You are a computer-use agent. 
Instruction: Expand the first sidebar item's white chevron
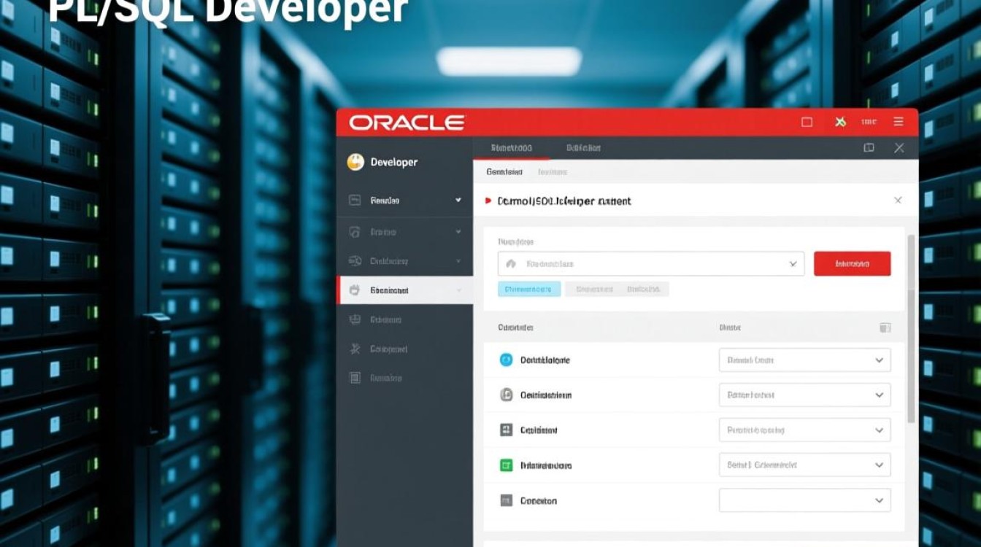(x=458, y=200)
